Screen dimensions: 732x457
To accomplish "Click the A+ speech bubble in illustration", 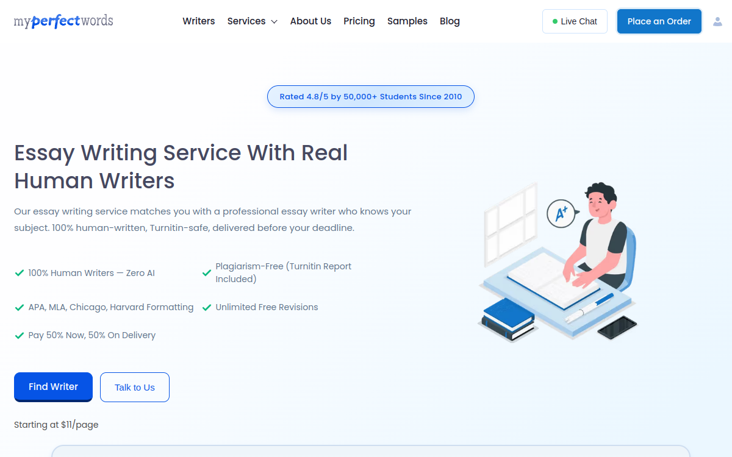I will tap(562, 213).
